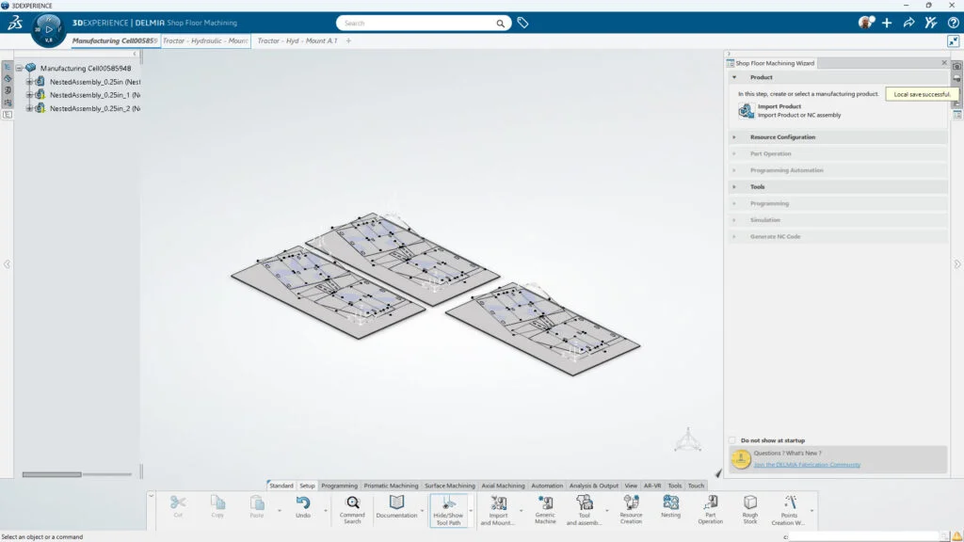Toggle Do not show at startup

tap(731, 440)
